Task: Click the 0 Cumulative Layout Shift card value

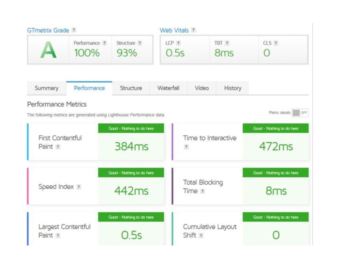Action: coord(276,235)
